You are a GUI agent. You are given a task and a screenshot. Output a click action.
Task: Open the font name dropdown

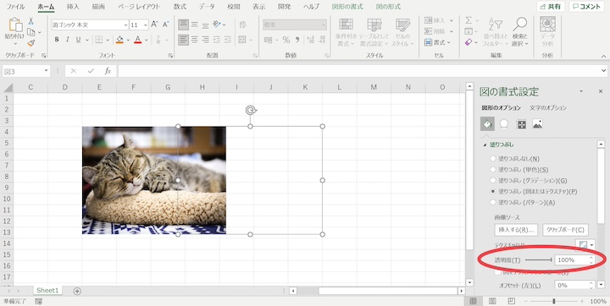tap(125, 25)
